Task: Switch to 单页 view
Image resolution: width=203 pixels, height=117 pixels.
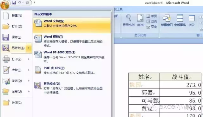Action: click(152, 16)
